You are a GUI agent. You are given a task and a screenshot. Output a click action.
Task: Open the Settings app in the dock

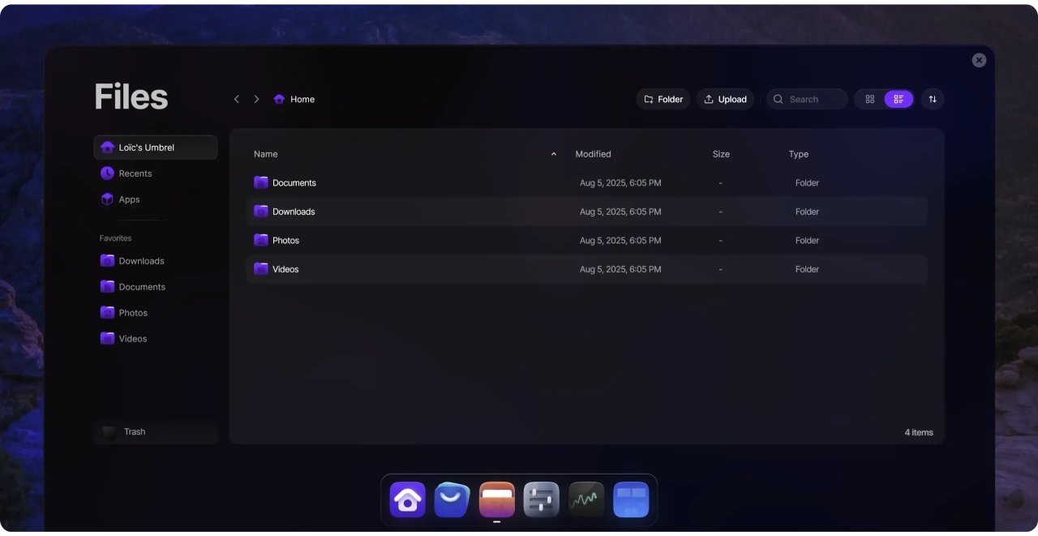(541, 500)
